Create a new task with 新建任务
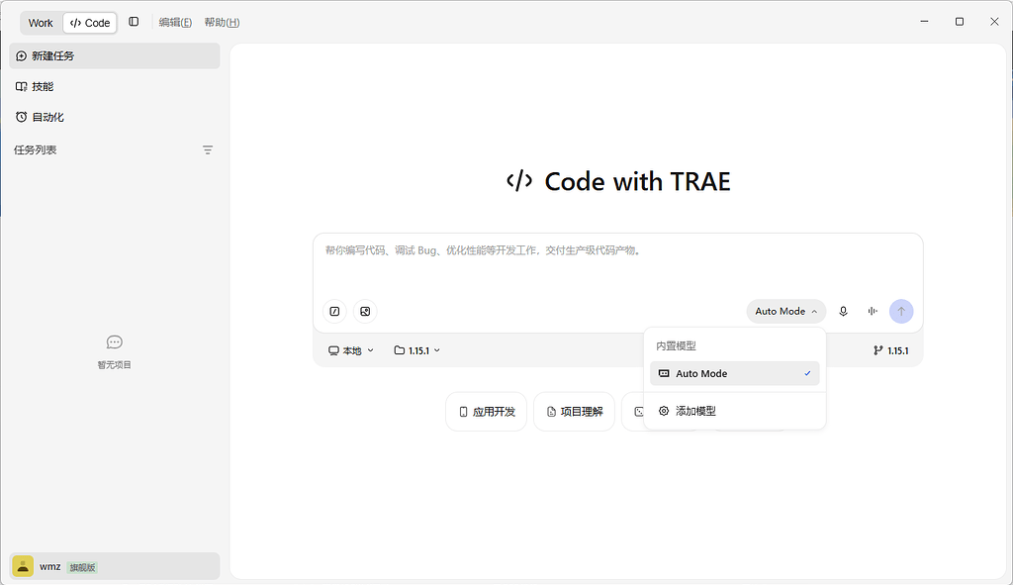Screen dimensions: 1013x585 [x=115, y=56]
